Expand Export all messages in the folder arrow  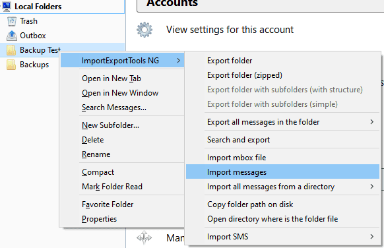372,121
